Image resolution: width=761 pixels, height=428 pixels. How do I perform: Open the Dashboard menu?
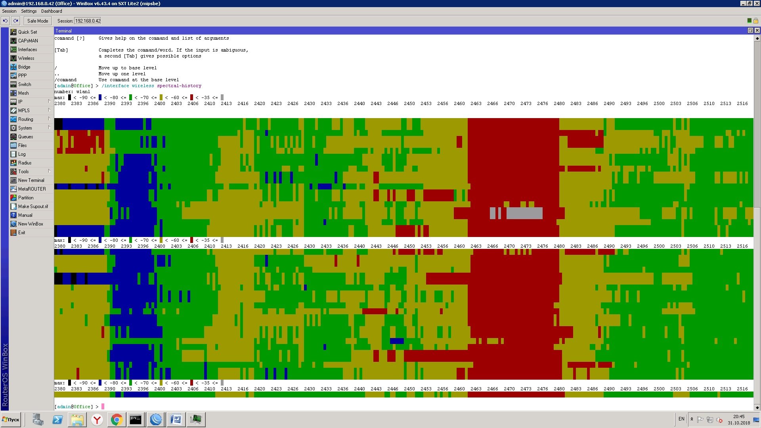[x=52, y=11]
